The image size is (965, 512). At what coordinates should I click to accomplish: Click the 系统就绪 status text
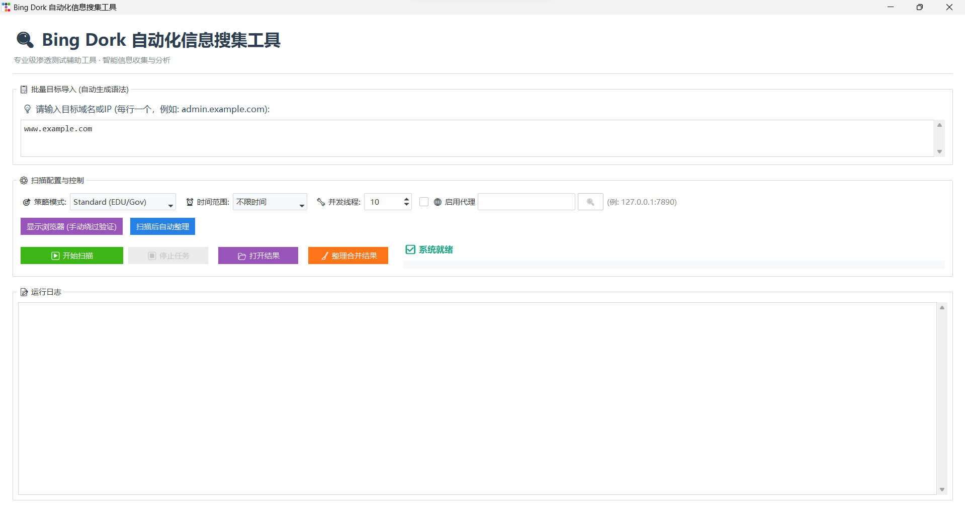[x=436, y=249]
